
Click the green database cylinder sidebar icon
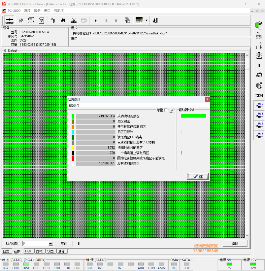(259, 25)
